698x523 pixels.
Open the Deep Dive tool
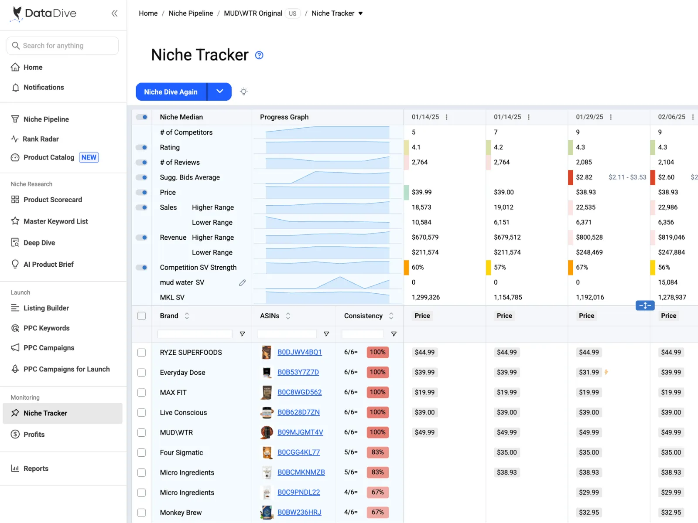39,242
